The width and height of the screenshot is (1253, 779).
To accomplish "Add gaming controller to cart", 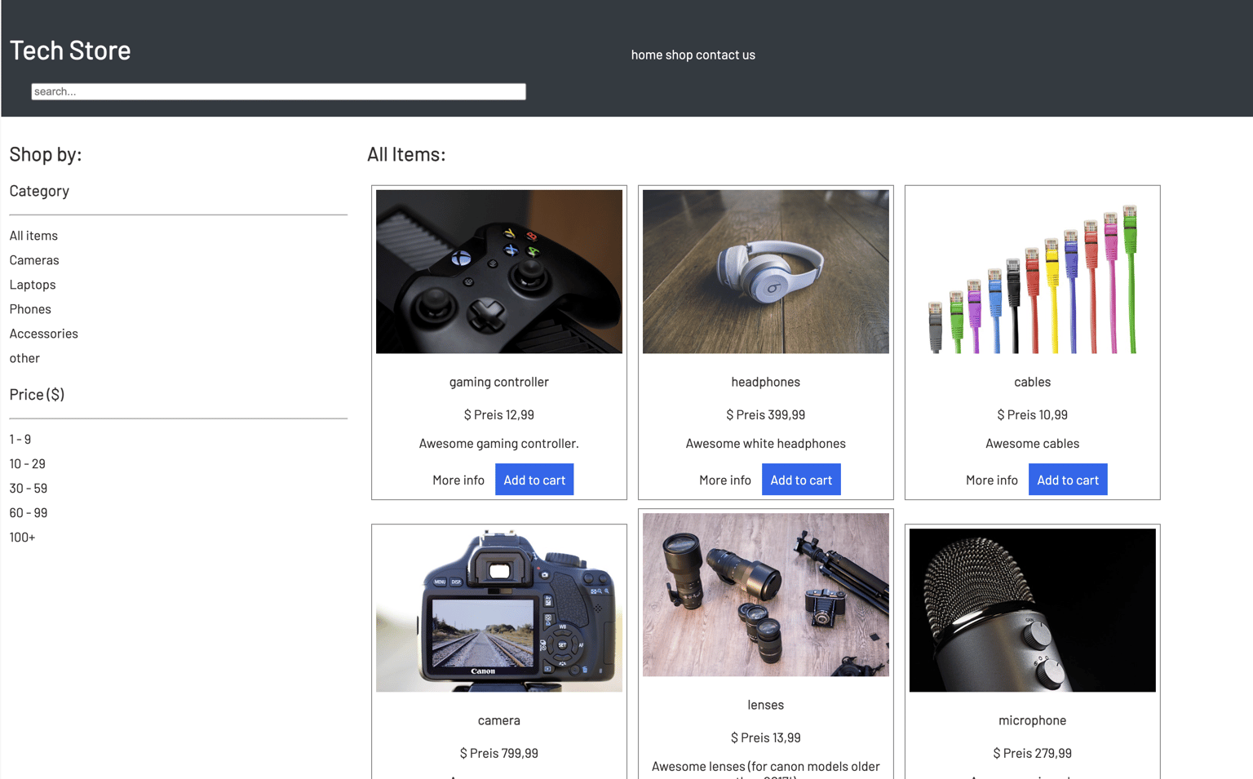I will click(534, 480).
